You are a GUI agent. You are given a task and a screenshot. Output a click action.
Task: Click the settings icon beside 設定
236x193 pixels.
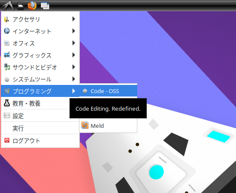(x=6, y=115)
